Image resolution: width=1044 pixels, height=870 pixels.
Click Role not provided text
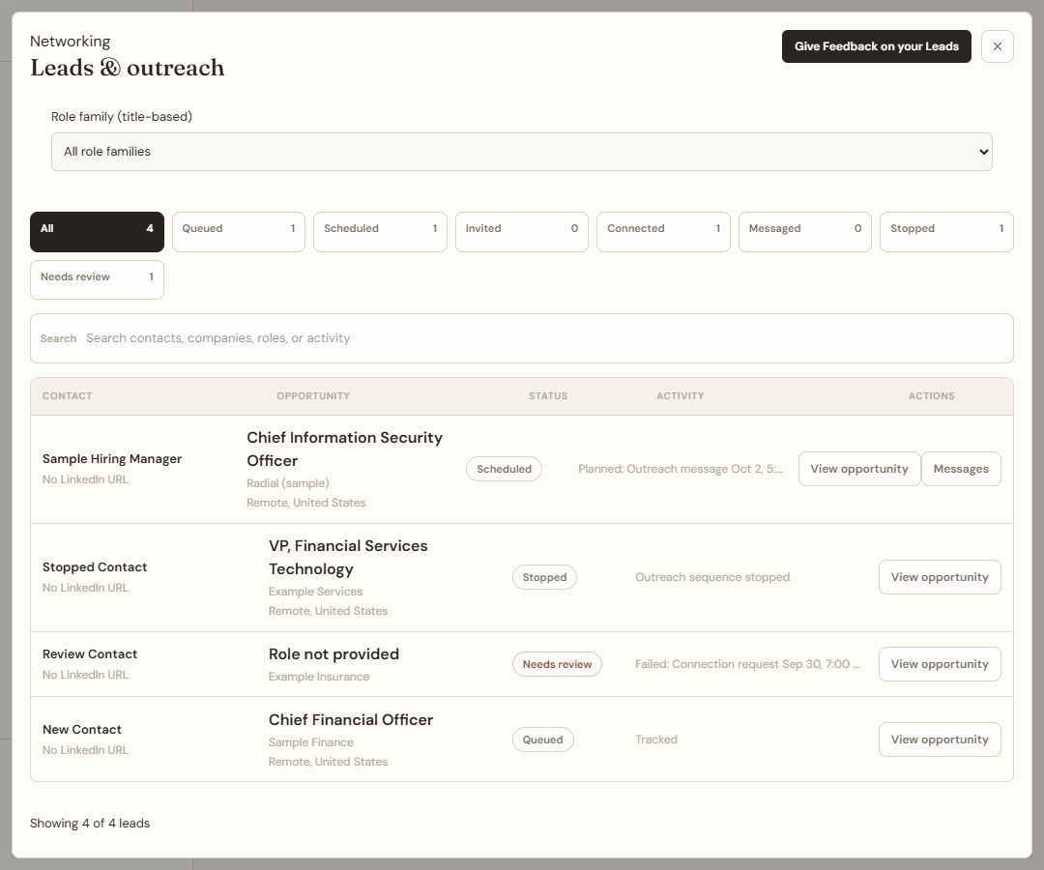(x=333, y=654)
